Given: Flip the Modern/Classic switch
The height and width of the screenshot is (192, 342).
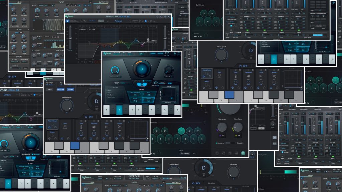Looking at the screenshot, I should coord(230,143).
